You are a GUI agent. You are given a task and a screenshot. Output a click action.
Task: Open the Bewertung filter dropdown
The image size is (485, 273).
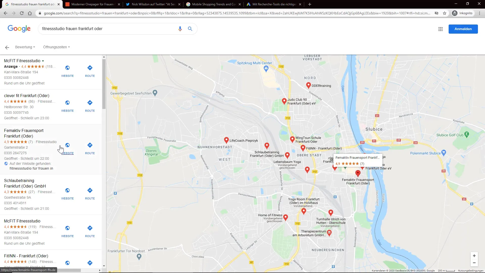[x=25, y=47]
